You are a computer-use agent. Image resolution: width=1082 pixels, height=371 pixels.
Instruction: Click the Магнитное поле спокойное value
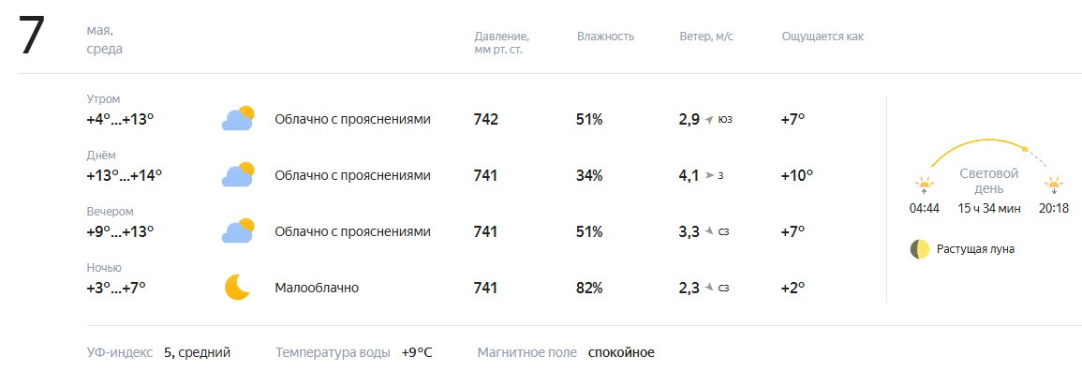pos(621,352)
